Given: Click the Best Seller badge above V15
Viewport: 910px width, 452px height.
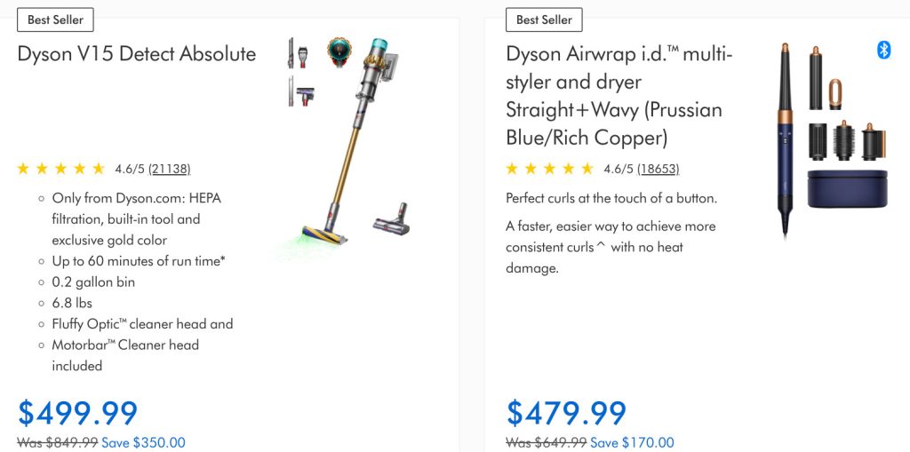Looking at the screenshot, I should (55, 20).
